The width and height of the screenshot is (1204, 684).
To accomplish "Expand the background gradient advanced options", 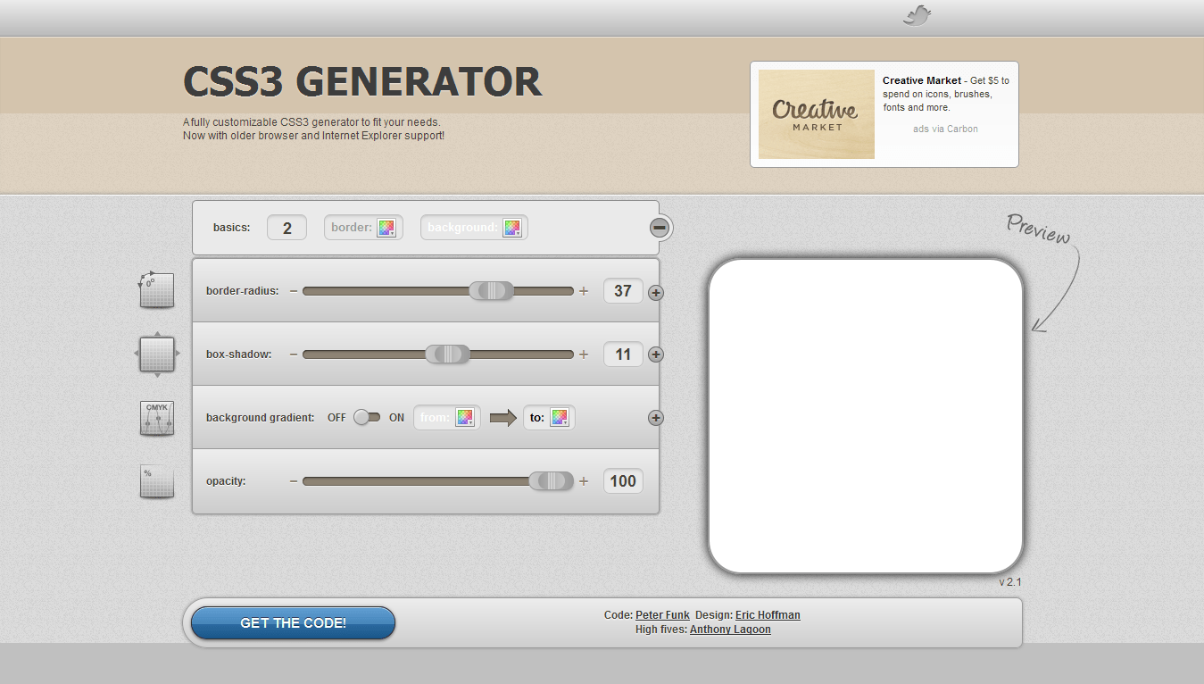I will click(x=656, y=418).
